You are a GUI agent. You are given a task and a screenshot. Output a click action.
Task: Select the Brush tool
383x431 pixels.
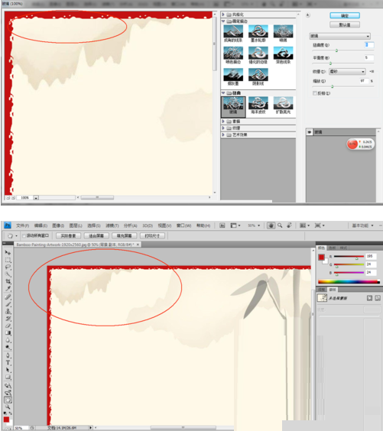[x=8, y=304]
